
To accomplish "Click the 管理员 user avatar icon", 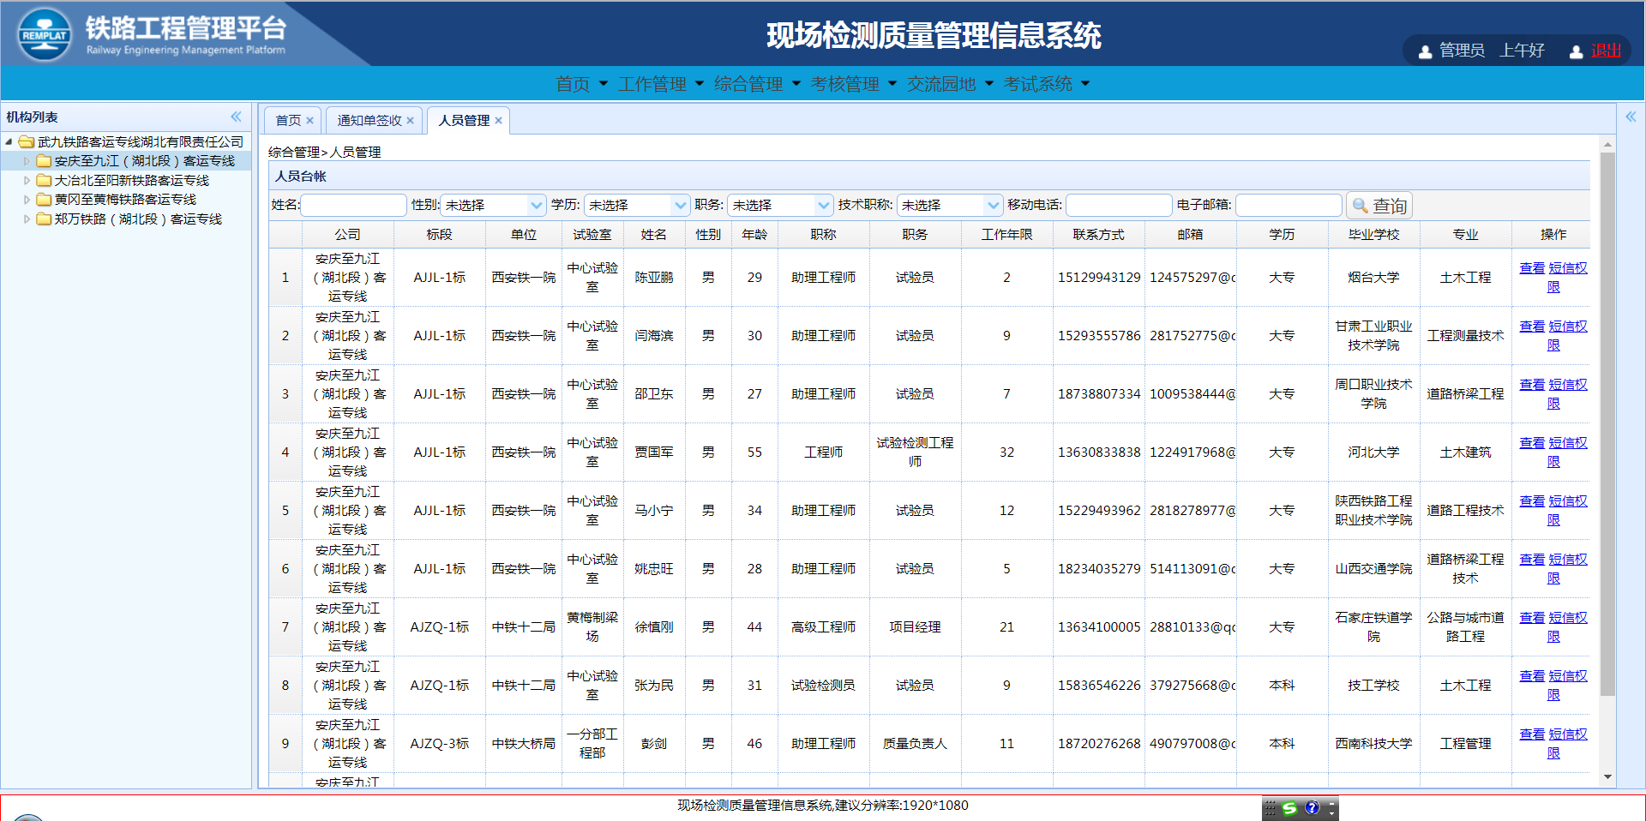I will (1425, 51).
